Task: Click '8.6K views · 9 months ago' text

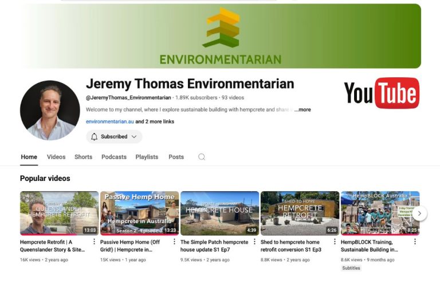Action: (368, 260)
